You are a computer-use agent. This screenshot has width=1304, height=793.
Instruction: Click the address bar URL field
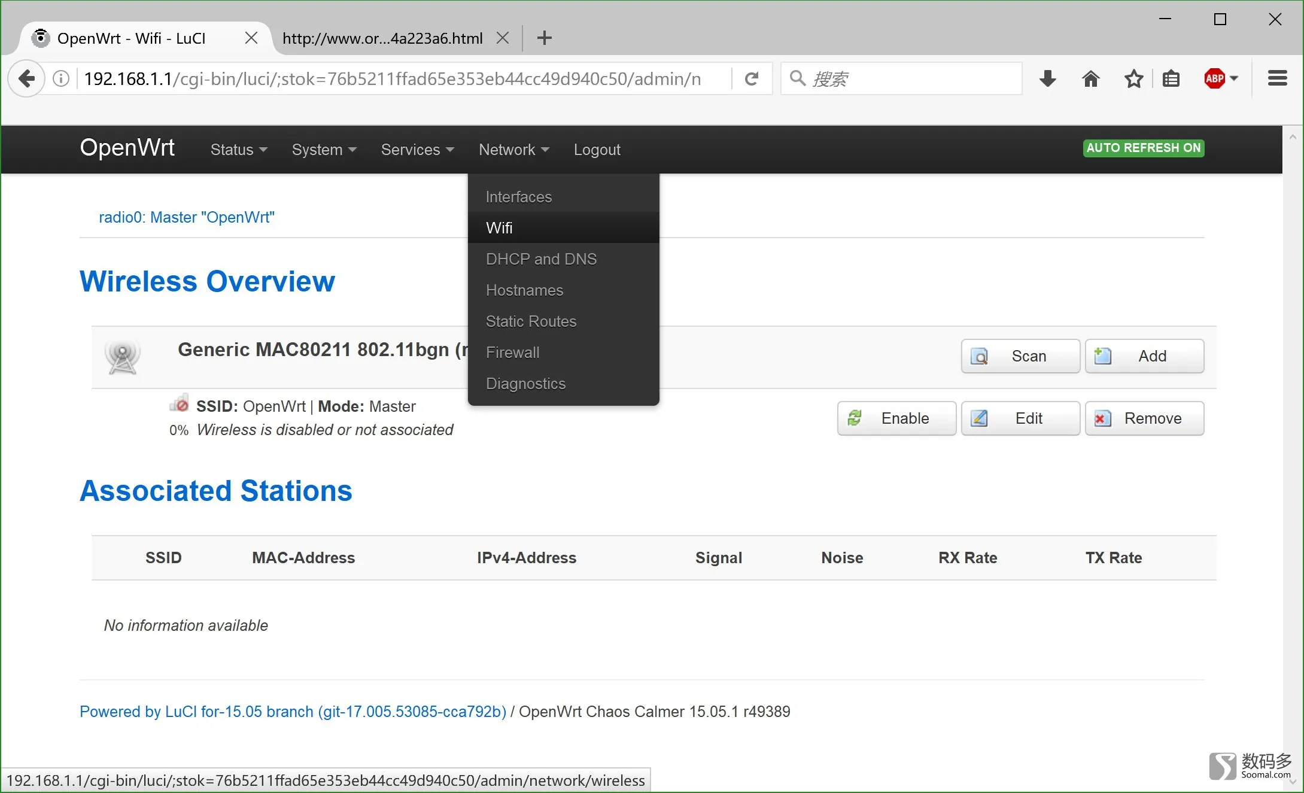coord(392,78)
